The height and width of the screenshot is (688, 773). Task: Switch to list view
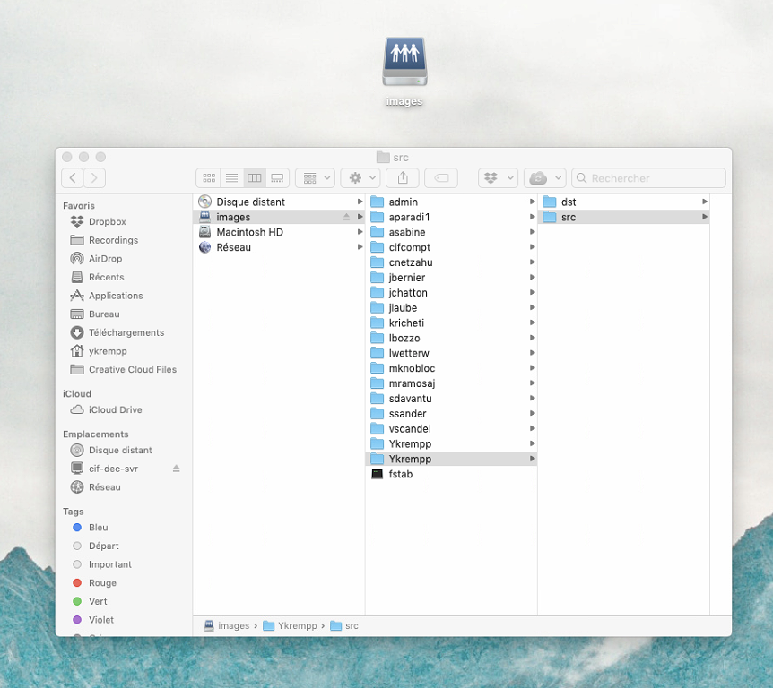231,178
